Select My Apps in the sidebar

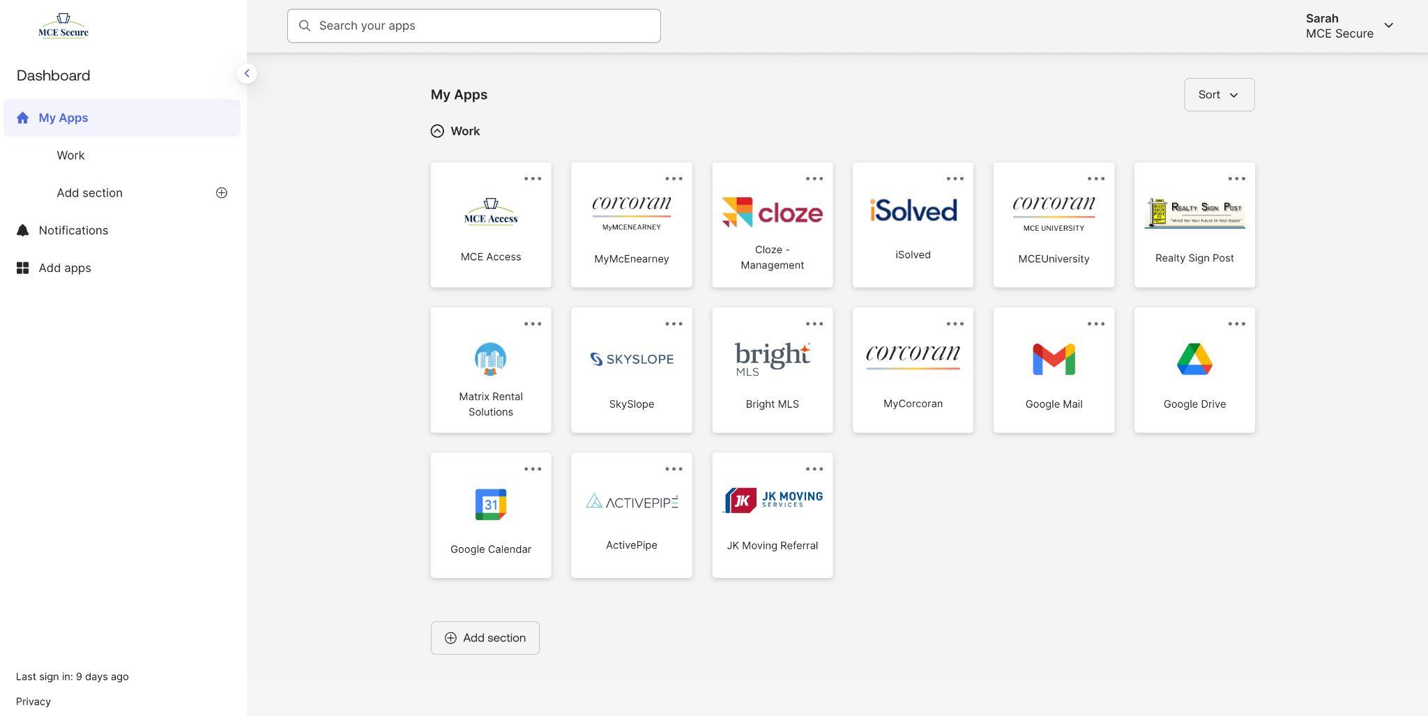pos(122,118)
